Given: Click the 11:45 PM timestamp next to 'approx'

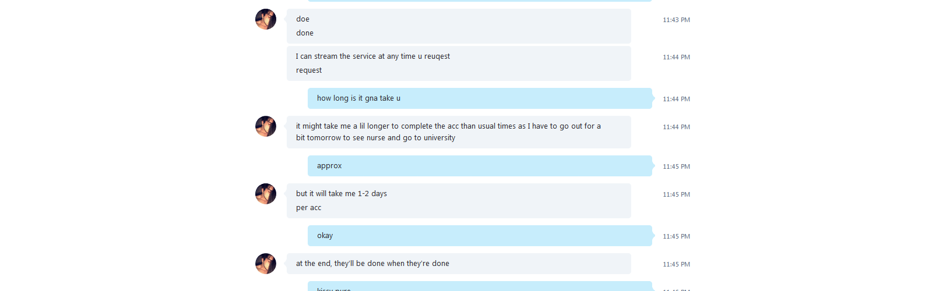Looking at the screenshot, I should (x=676, y=166).
